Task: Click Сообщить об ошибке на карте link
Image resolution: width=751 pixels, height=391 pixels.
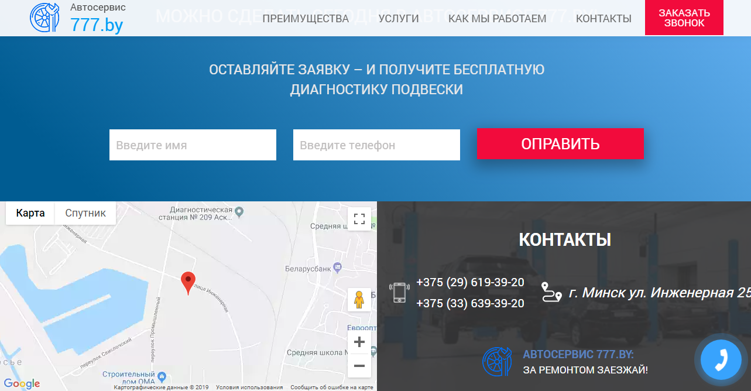Action: [332, 387]
